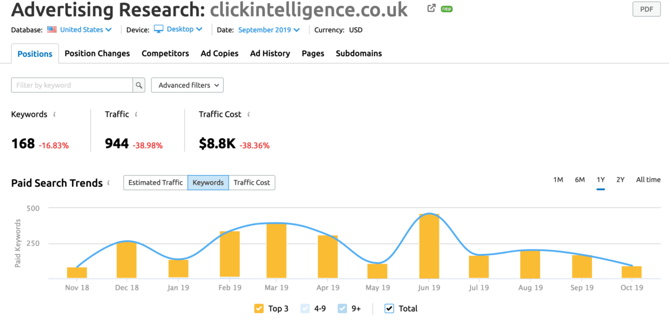The image size is (669, 321).
Task: Open the info icon next to Traffic
Action: click(x=136, y=114)
